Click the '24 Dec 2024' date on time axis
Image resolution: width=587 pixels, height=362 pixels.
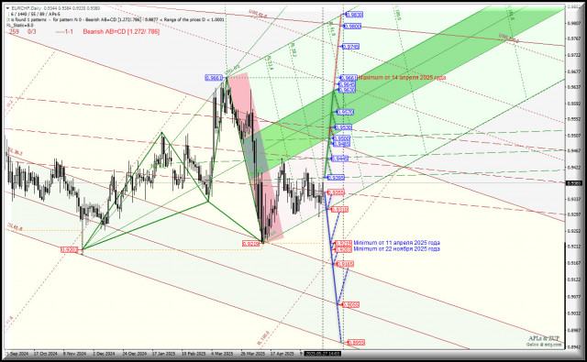(135, 354)
